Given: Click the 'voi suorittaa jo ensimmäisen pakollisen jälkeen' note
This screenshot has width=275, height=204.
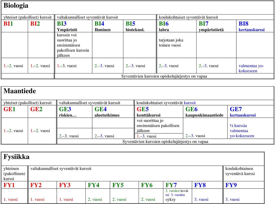Looking at the screenshot, I should 158,126.
